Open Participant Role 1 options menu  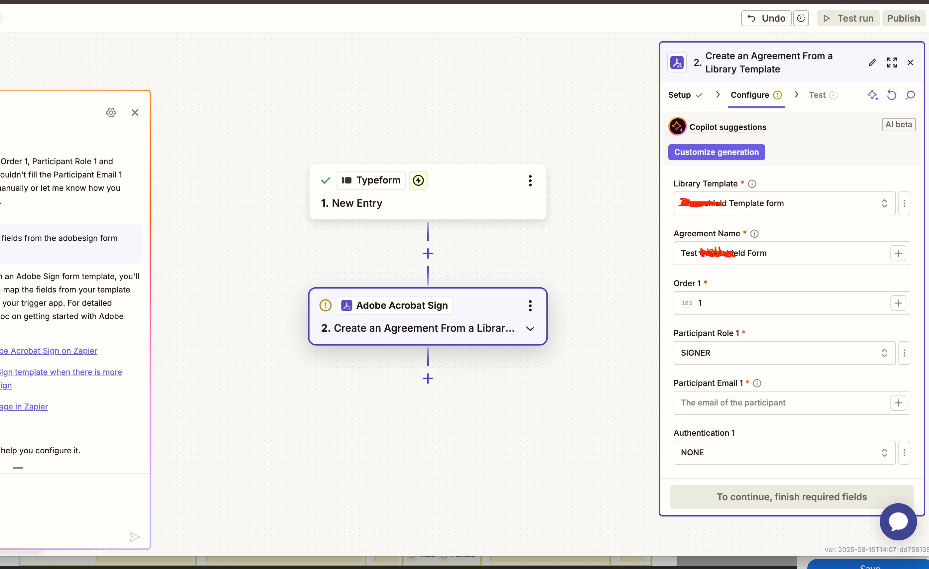pos(904,353)
